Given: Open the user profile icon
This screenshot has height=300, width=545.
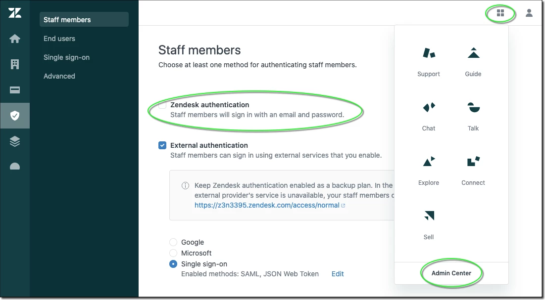Looking at the screenshot, I should click(529, 13).
